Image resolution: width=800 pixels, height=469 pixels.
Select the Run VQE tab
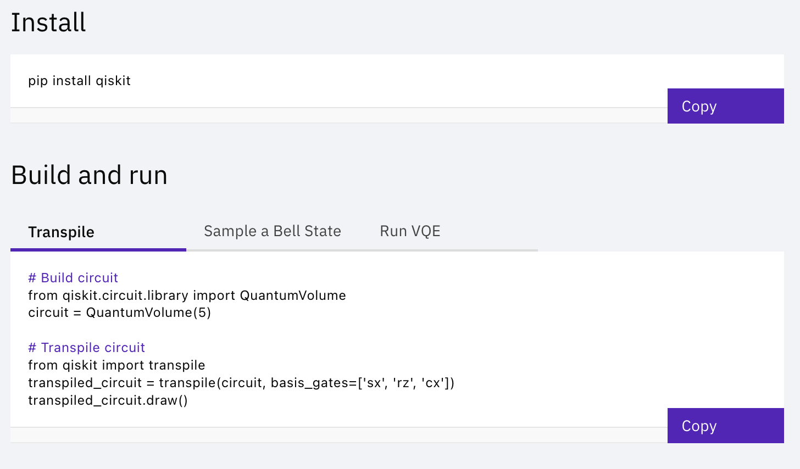tap(410, 231)
